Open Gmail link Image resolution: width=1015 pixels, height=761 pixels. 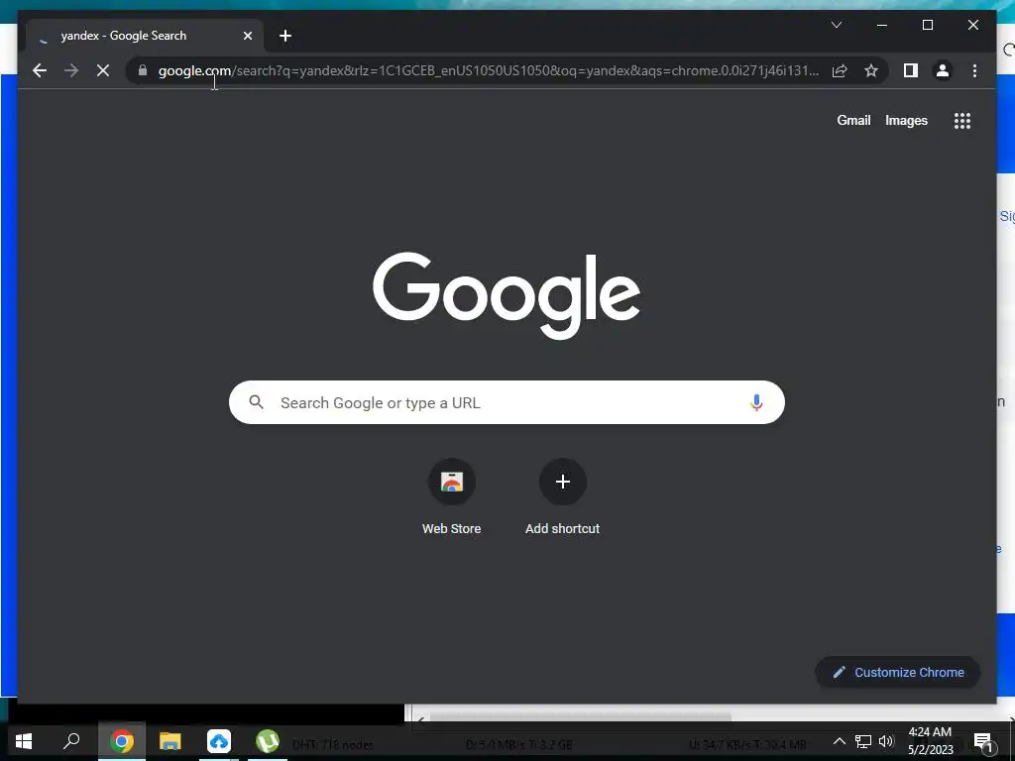pos(853,120)
